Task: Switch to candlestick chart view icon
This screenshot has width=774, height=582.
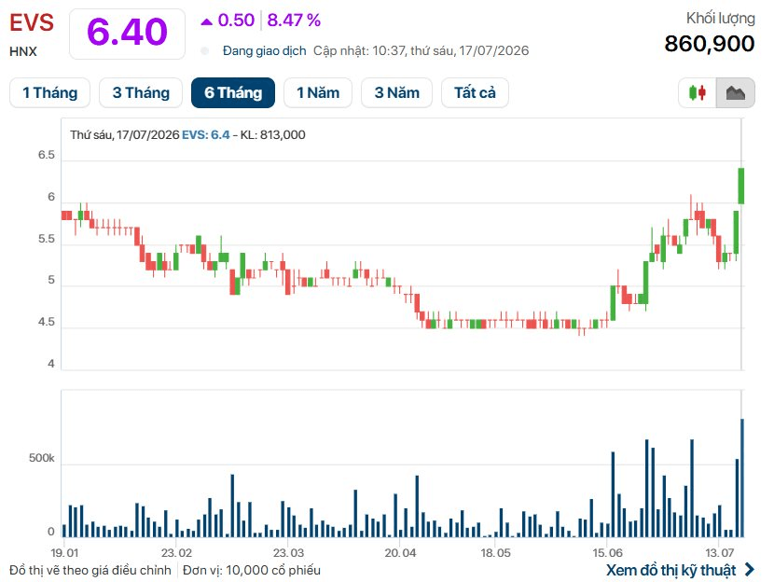Action: click(x=697, y=93)
